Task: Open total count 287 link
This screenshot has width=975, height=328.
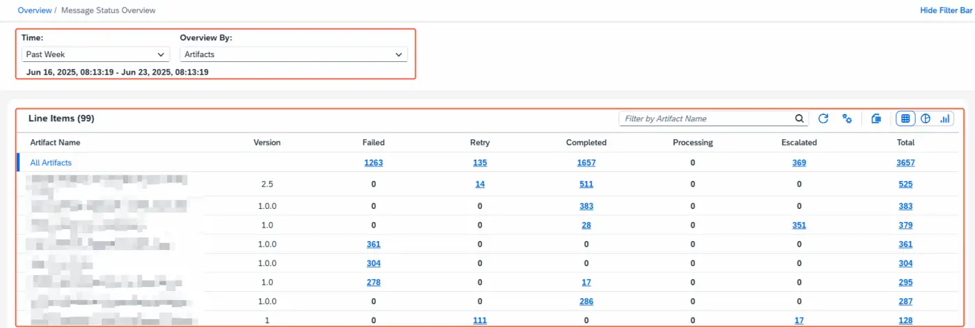Action: point(905,302)
